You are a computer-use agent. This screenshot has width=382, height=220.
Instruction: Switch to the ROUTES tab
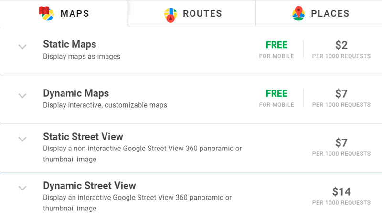[192, 13]
